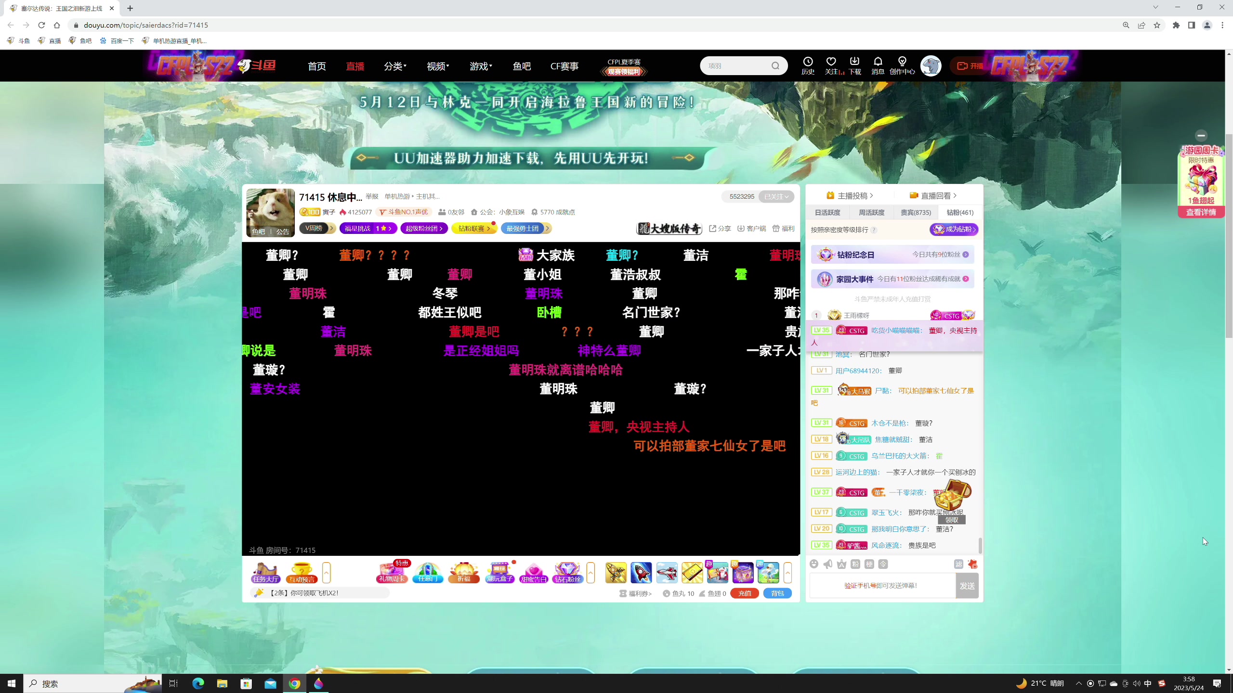Toggle the red splash effects icon
Image resolution: width=1233 pixels, height=693 pixels.
click(x=972, y=564)
